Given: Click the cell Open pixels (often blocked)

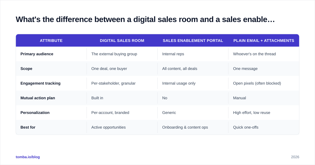Looking at the screenshot, I should coord(257,83).
